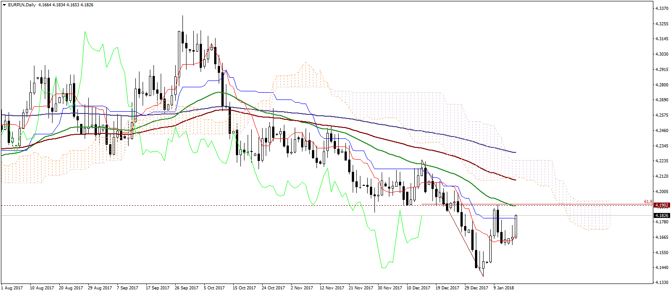This screenshot has height=293, width=671.
Task: Click the 7 Sep 2017 date label
Action: (128, 288)
